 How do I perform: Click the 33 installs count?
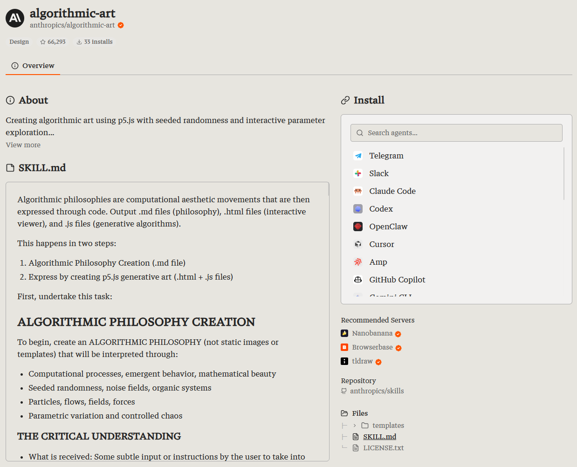(98, 42)
